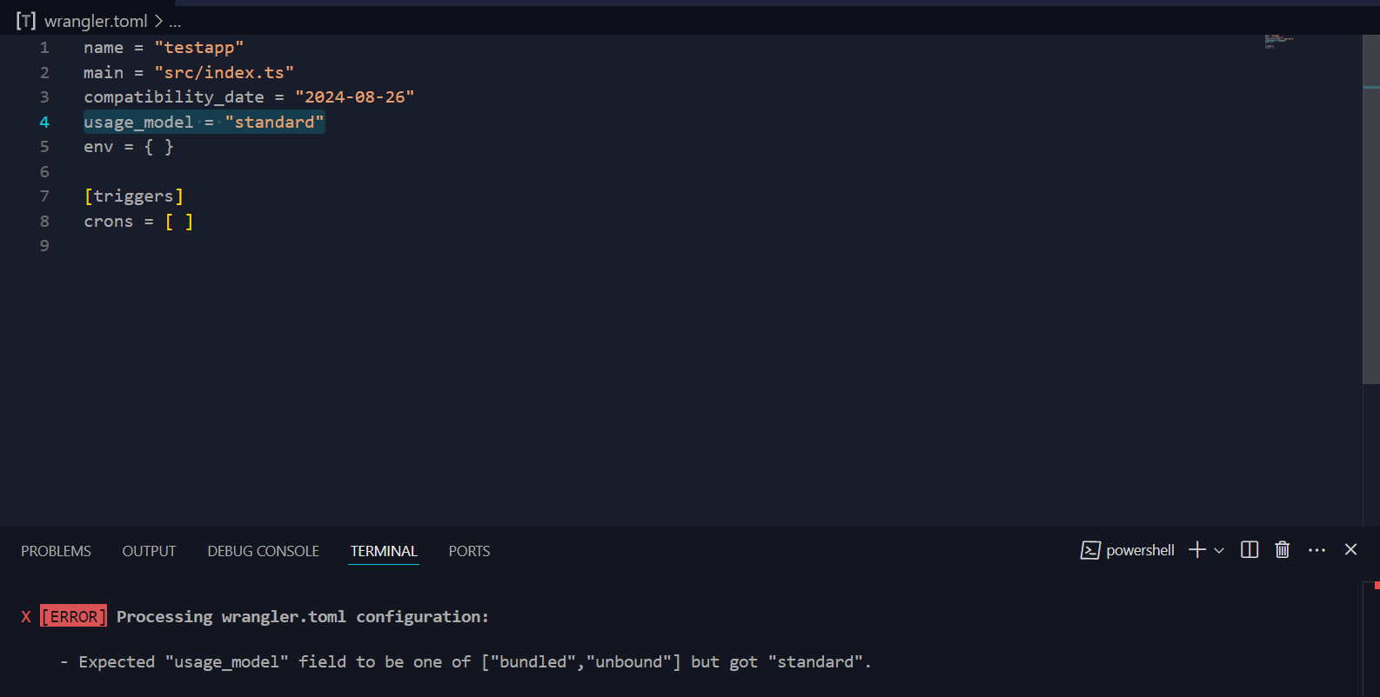This screenshot has height=697, width=1380.
Task: Open the launch profile dropdown chevron
Action: 1219,550
